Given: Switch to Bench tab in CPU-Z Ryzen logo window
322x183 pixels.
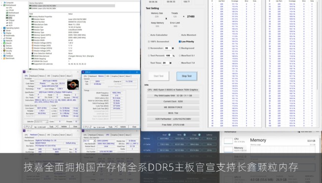Looking at the screenshot, I should [63, 76].
